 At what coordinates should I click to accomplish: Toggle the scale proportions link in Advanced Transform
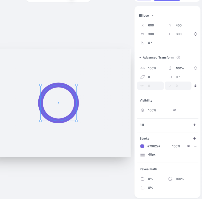[195, 68]
